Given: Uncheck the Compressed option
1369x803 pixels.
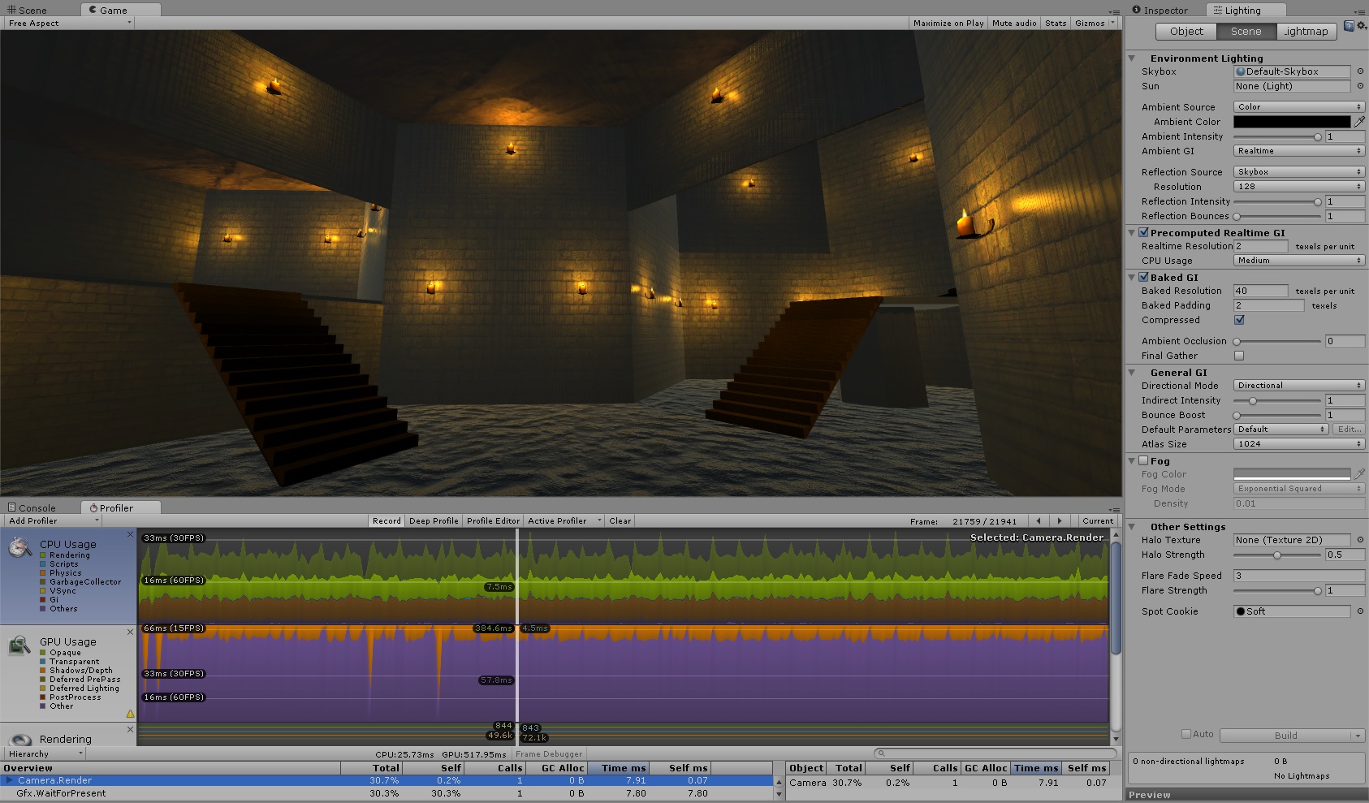Looking at the screenshot, I should (1239, 320).
